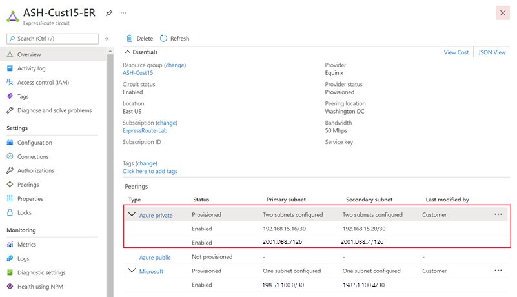The height and width of the screenshot is (297, 517).
Task: Open JSON View link
Action: coord(492,52)
